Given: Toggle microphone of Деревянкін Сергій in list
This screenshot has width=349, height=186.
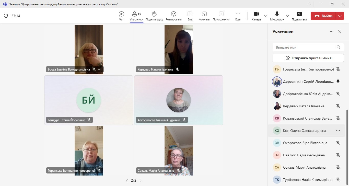Looking at the screenshot, I should pos(338,82).
